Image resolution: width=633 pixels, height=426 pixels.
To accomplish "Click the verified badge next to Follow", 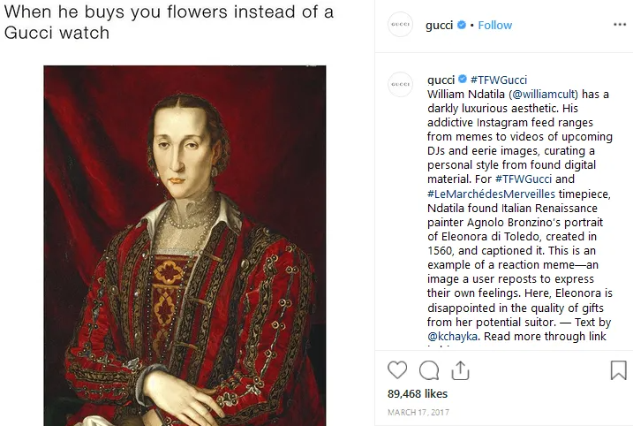I will (x=461, y=26).
